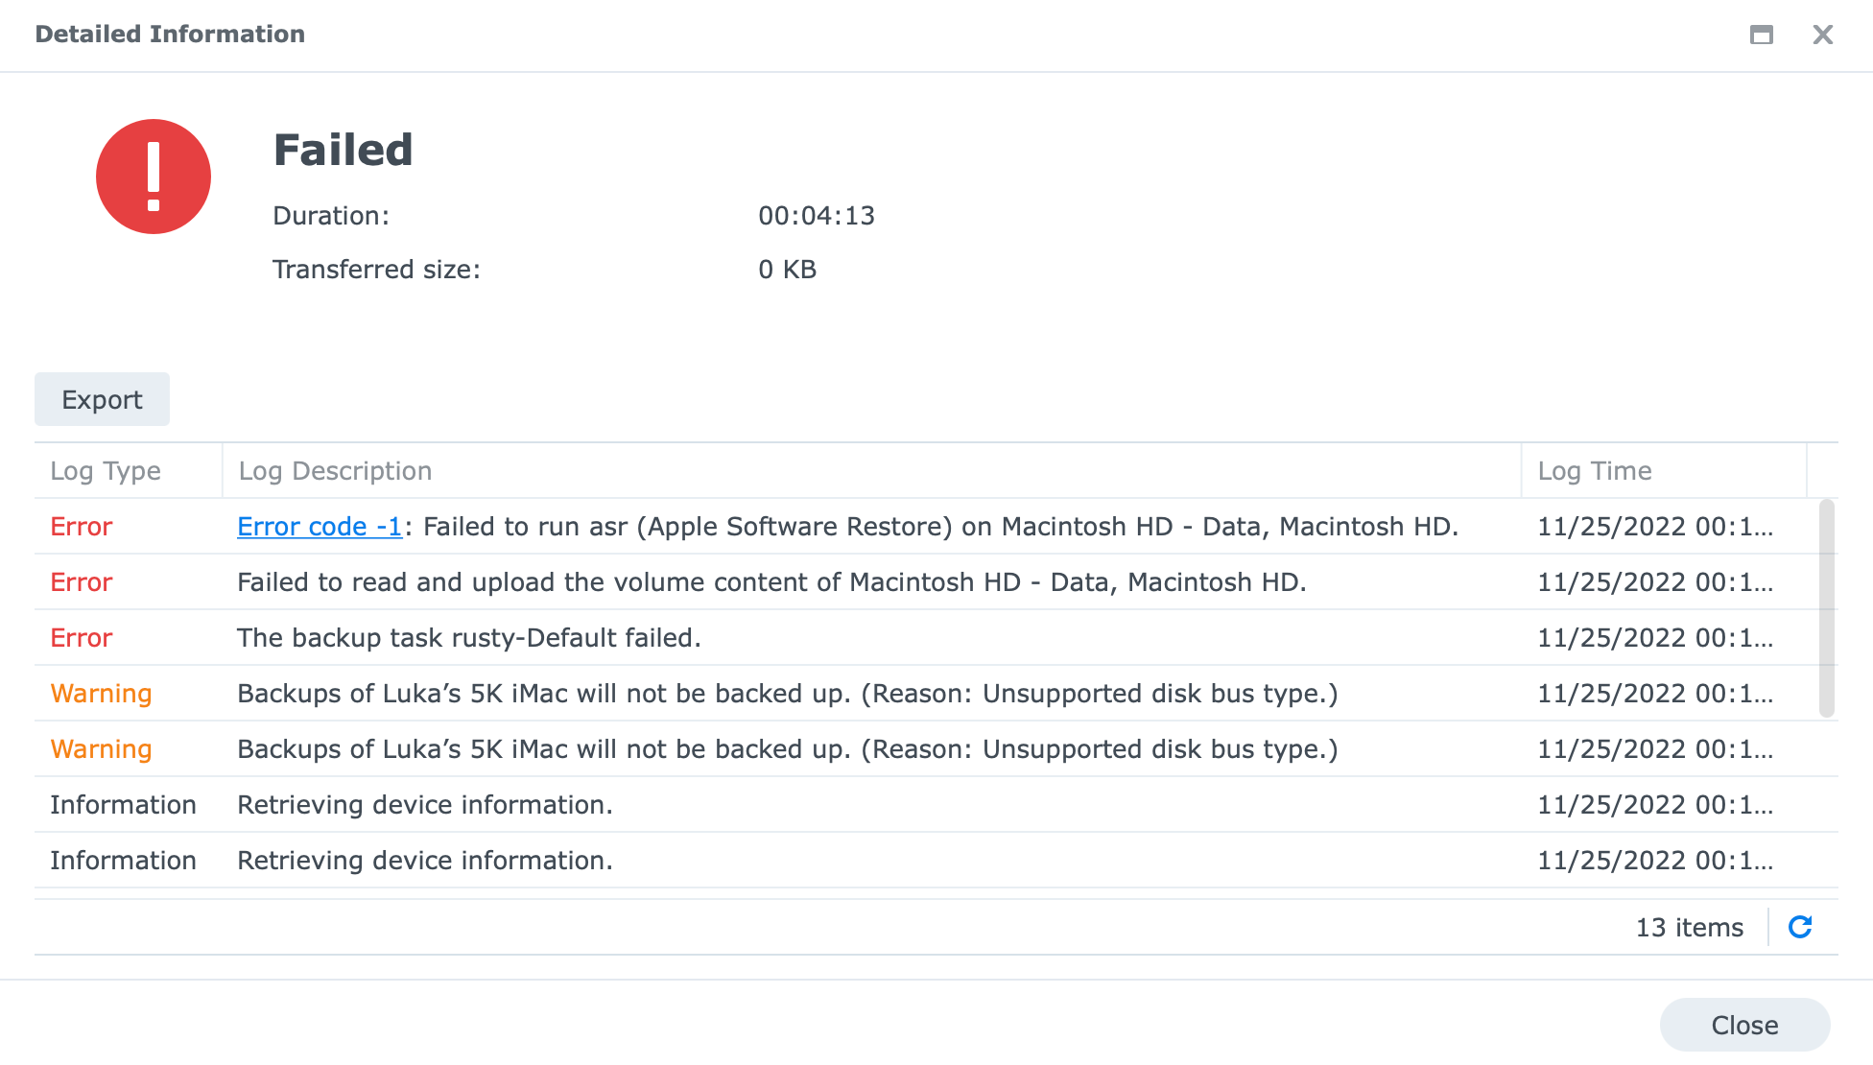This screenshot has height=1065, width=1873.
Task: Click the red Failed status icon
Action: (x=154, y=177)
